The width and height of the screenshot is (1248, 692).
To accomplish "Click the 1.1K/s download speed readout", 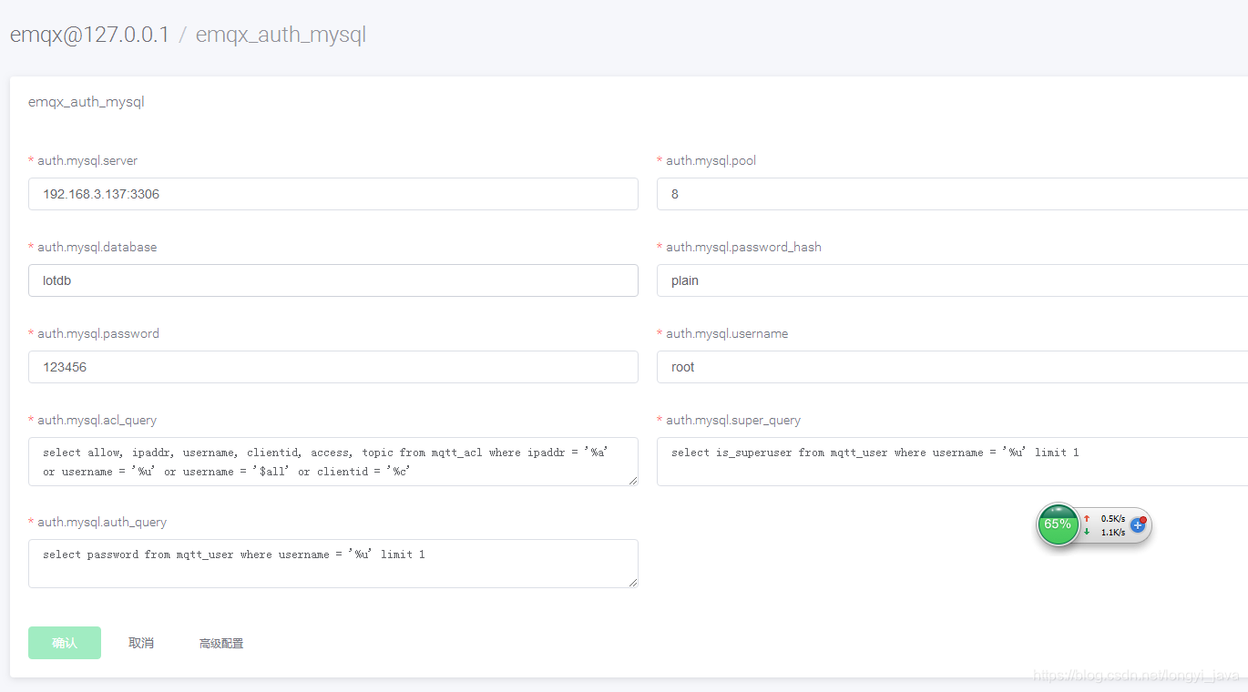I will pos(1113,532).
